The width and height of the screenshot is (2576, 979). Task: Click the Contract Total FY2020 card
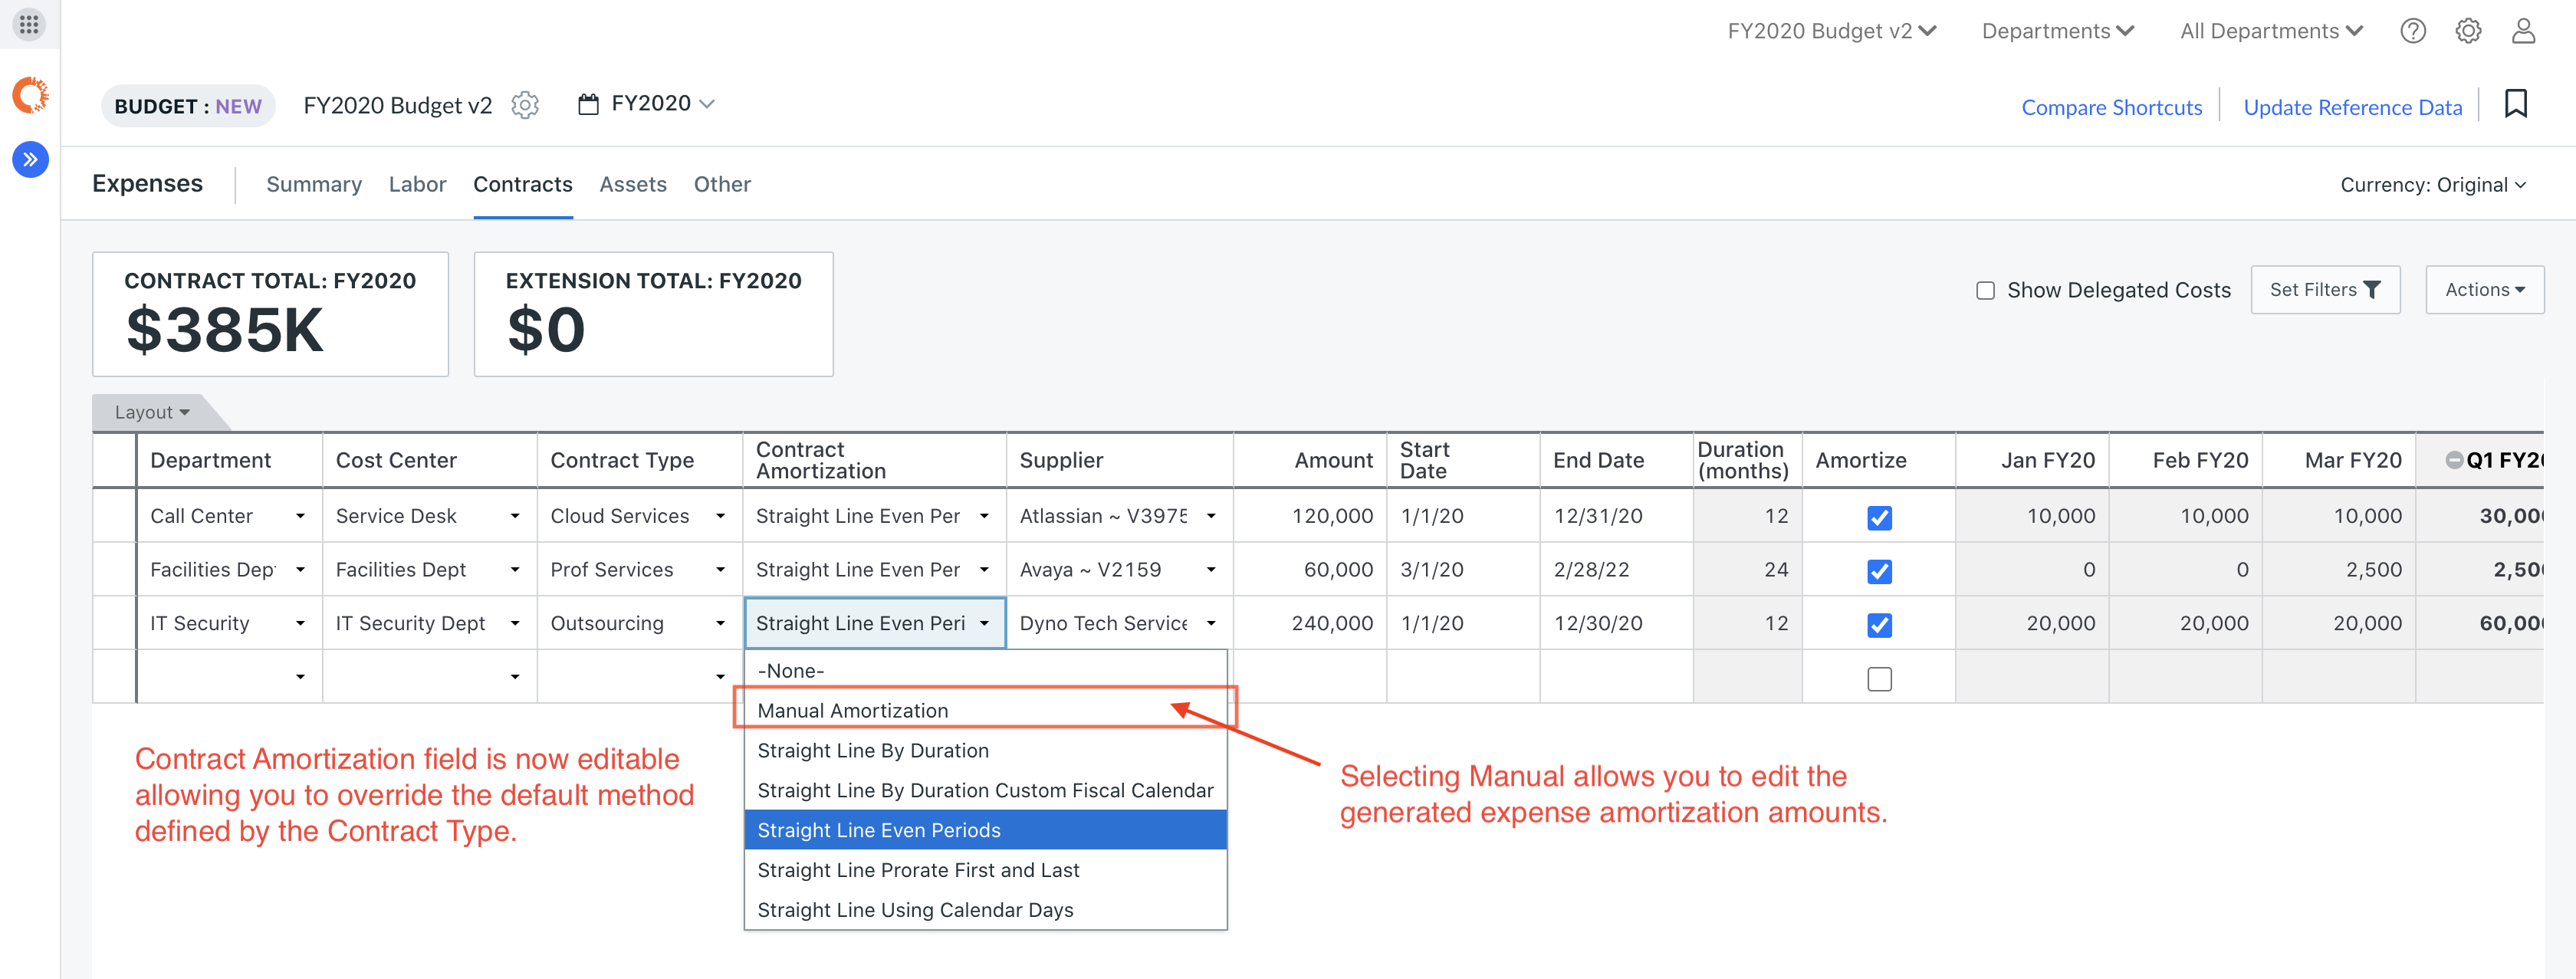[x=270, y=314]
